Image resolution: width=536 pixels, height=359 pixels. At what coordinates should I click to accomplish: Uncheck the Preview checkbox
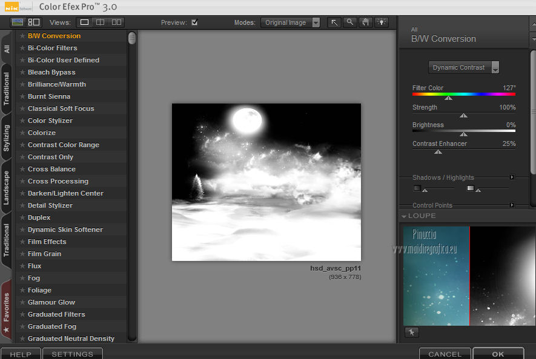pyautogui.click(x=194, y=22)
